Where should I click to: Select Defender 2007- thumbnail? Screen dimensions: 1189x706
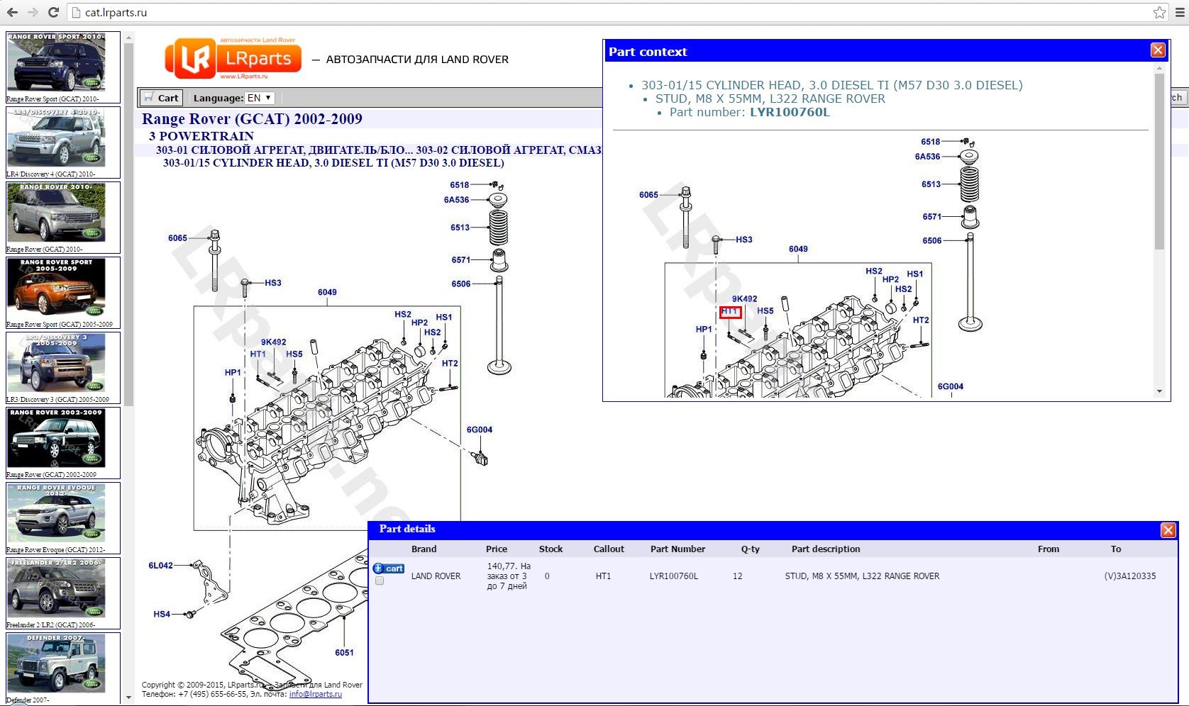63,668
